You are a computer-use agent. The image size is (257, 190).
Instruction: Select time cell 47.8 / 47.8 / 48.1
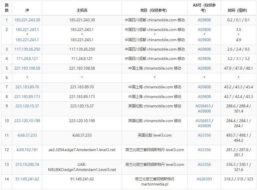(x=239, y=68)
